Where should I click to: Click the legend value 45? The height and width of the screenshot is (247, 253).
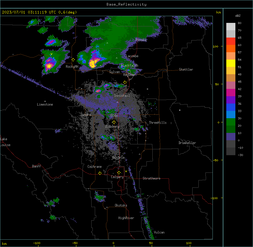(239, 82)
